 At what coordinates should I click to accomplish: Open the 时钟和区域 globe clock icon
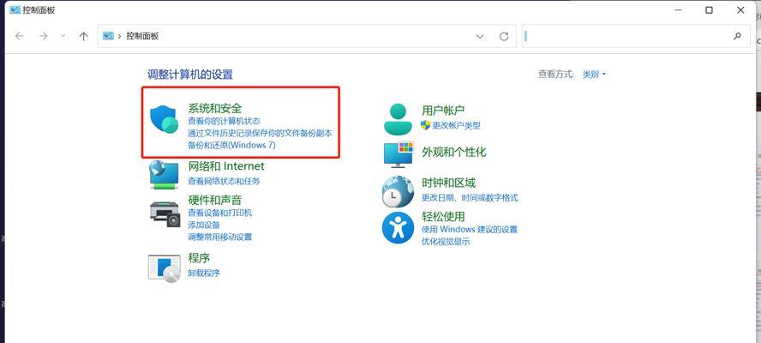(x=398, y=191)
